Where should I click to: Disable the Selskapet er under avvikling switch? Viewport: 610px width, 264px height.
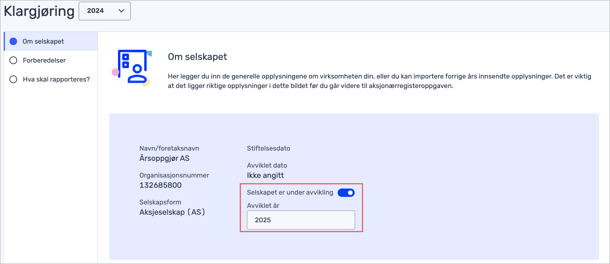tap(346, 193)
